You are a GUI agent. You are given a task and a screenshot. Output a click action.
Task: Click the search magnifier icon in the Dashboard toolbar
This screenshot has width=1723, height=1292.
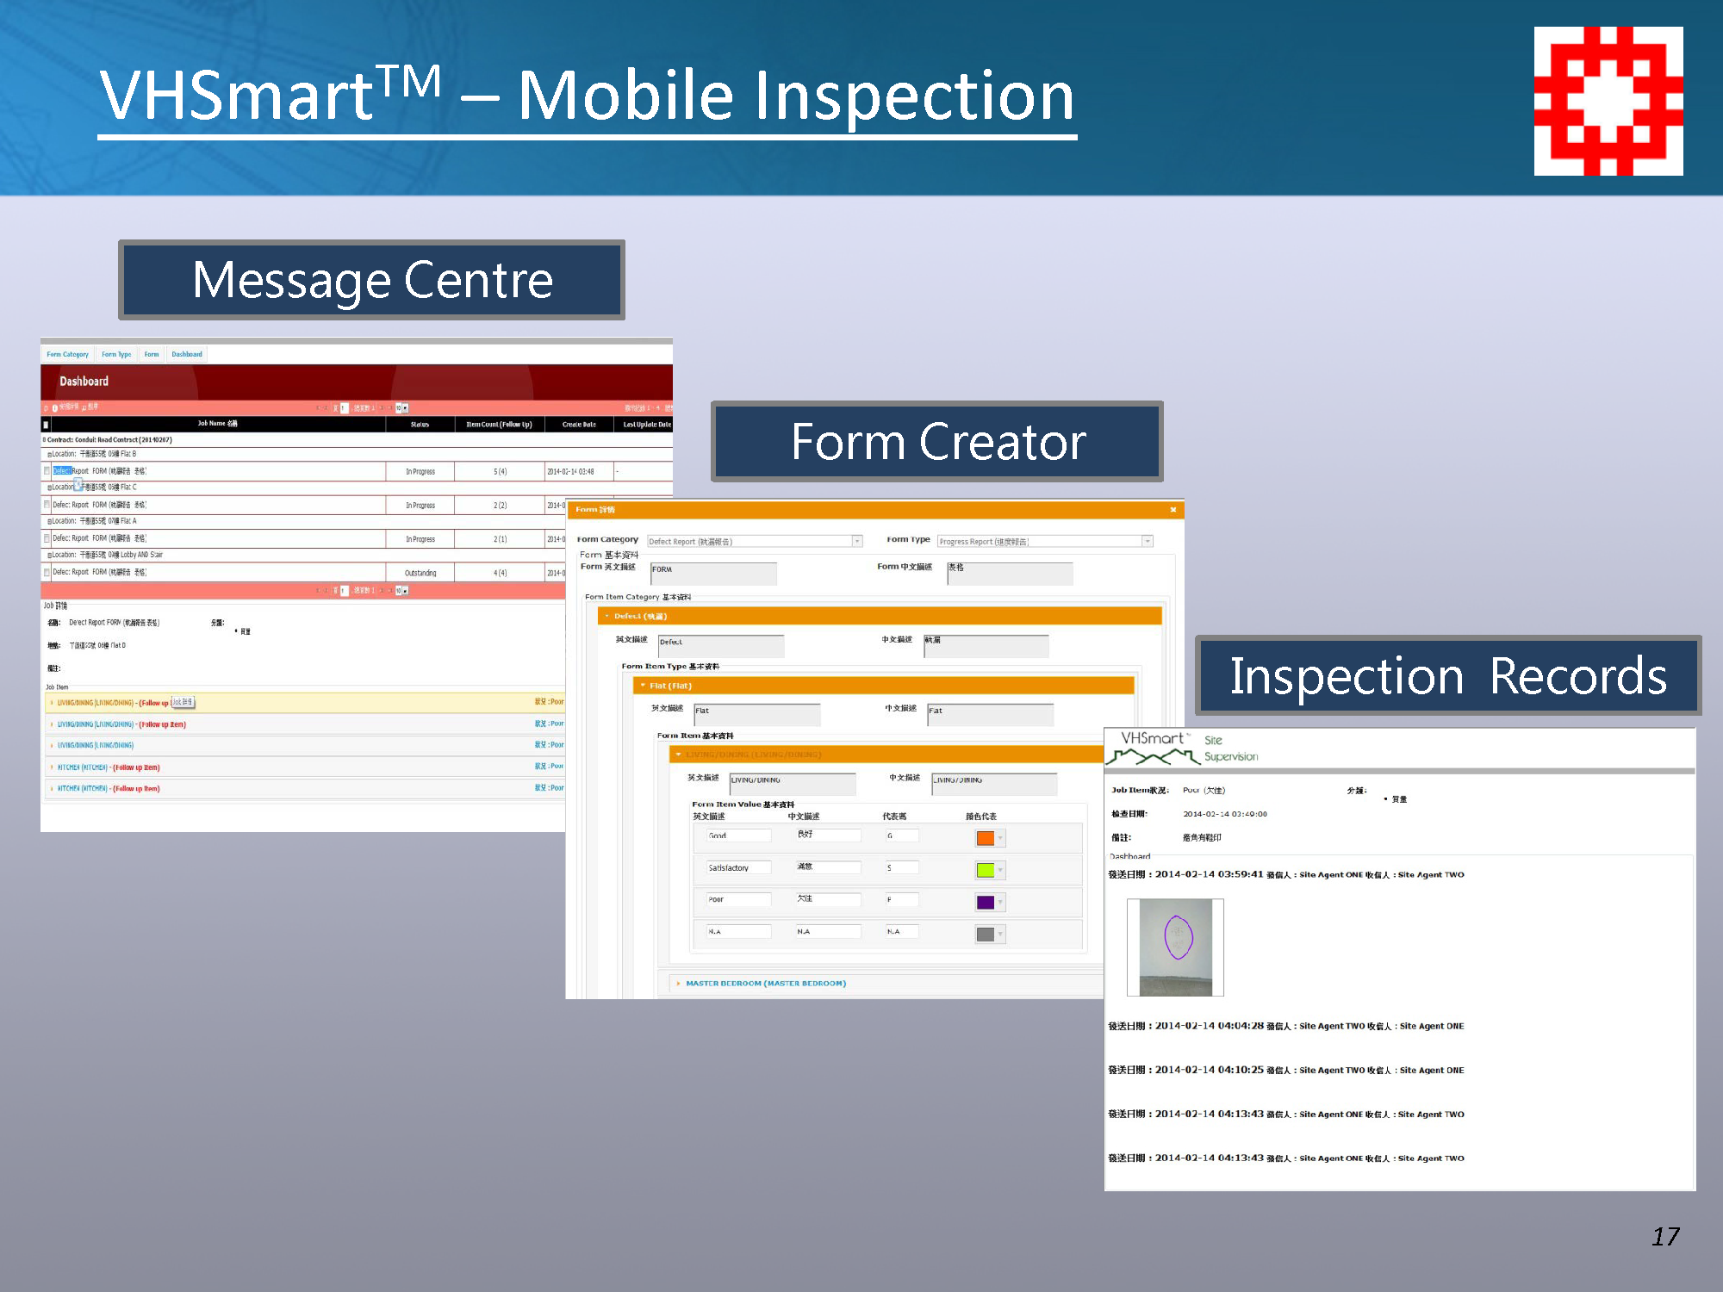tap(84, 407)
